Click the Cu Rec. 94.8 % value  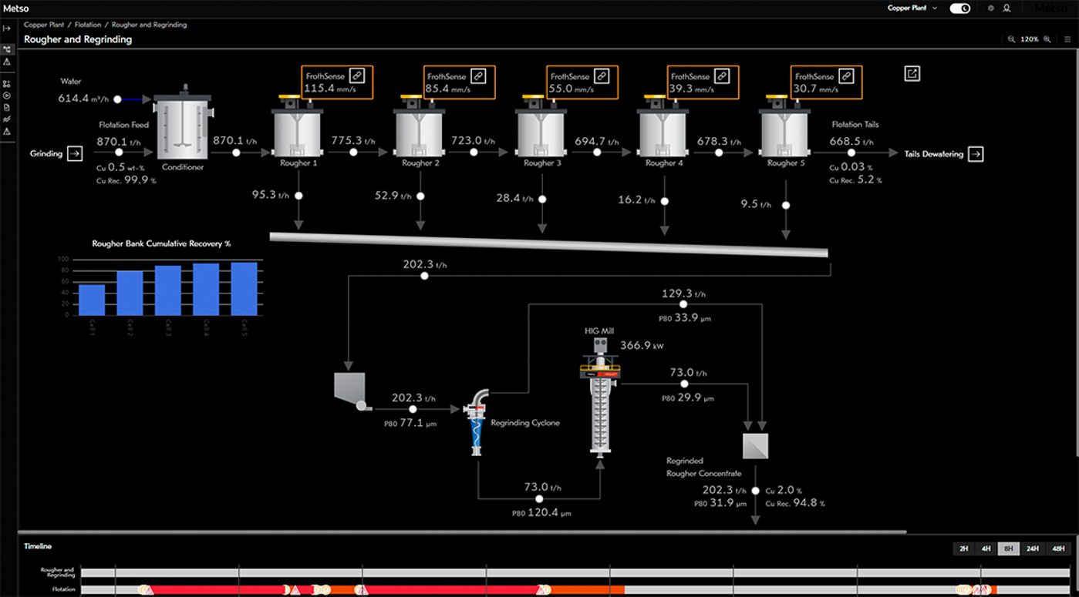795,503
